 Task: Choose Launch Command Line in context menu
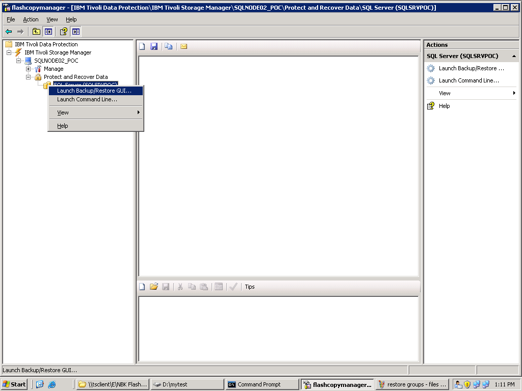coord(96,99)
